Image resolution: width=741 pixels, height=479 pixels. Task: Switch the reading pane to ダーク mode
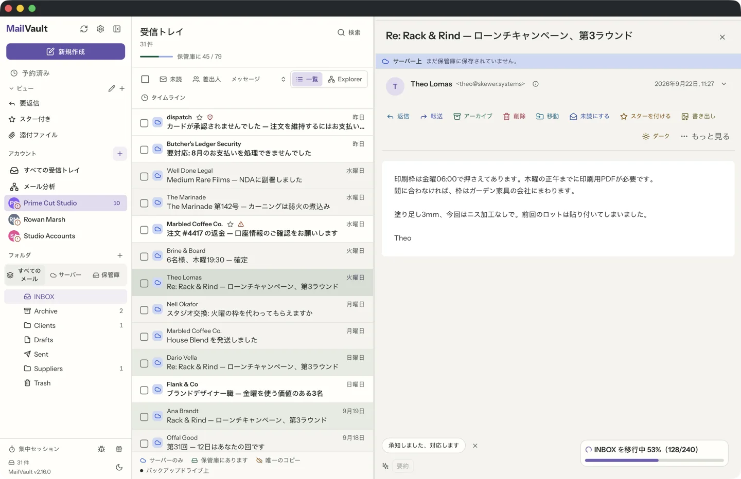656,136
